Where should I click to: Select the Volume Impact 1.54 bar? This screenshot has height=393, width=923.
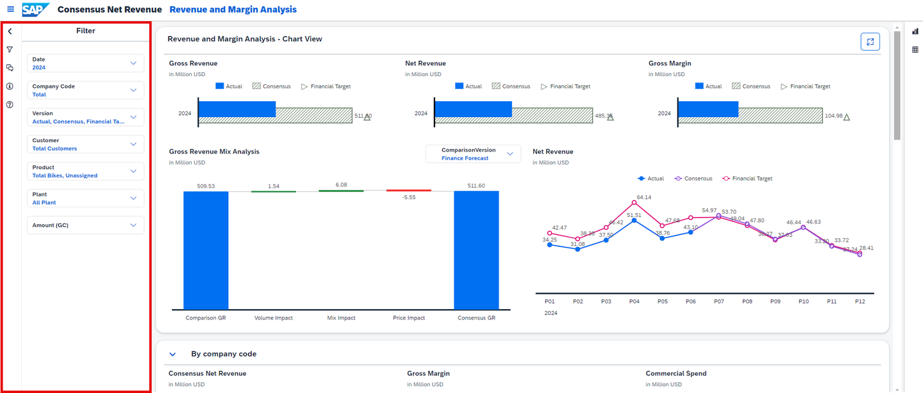273,191
